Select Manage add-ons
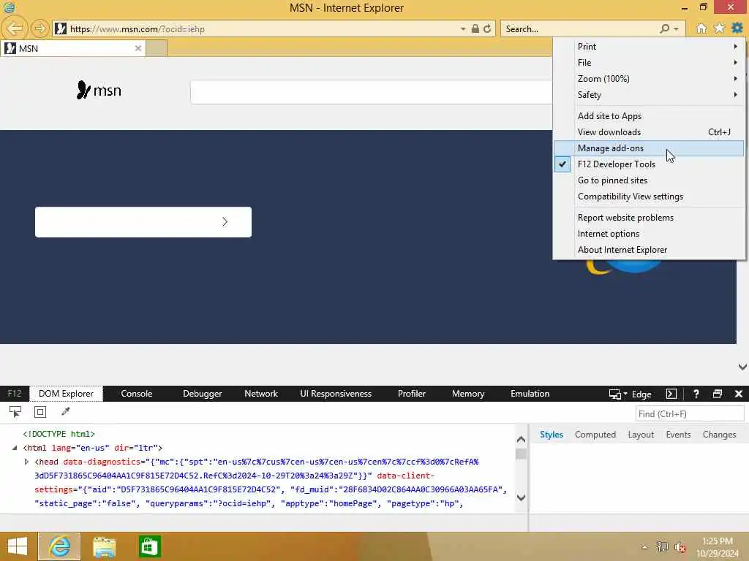The width and height of the screenshot is (749, 561). [650, 148]
